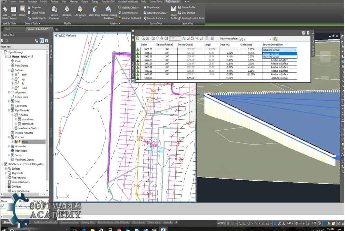This screenshot has height=231, width=345.
Task: Choose Absolute Elevation from the dropdown list
Action: (279, 54)
